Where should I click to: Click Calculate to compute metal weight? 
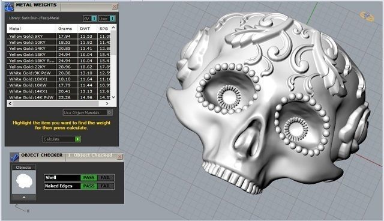pos(62,139)
